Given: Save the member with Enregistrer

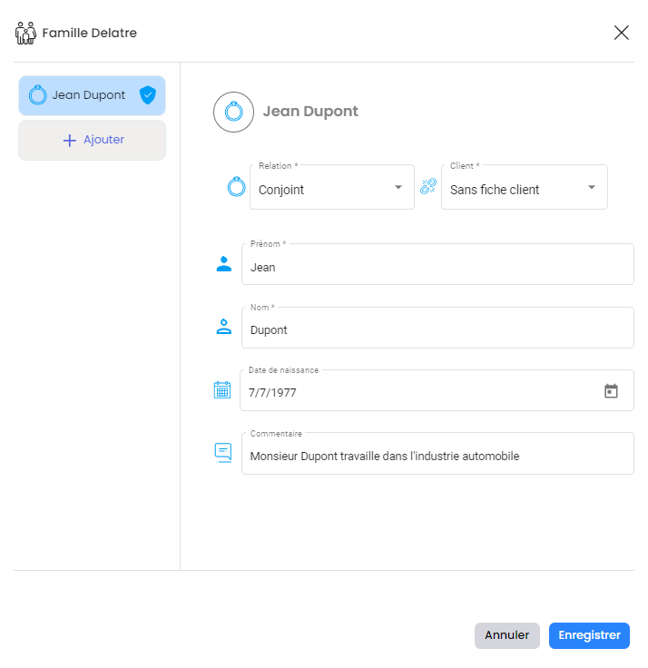Looking at the screenshot, I should point(589,635).
